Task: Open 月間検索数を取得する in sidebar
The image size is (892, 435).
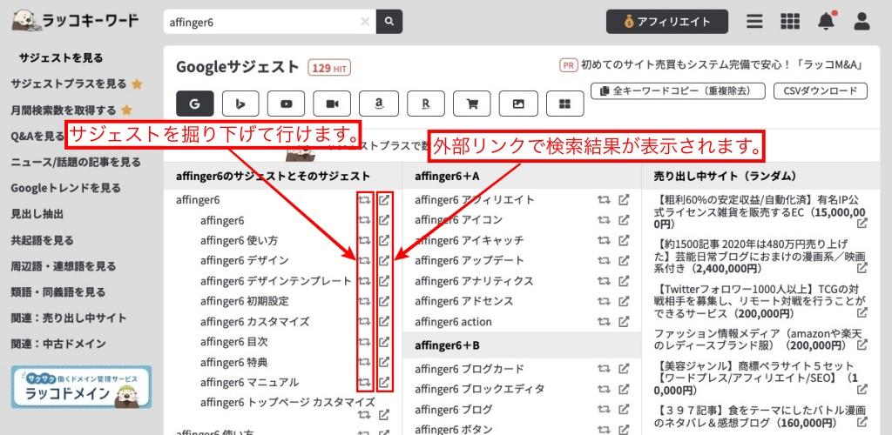Action: pos(63,110)
